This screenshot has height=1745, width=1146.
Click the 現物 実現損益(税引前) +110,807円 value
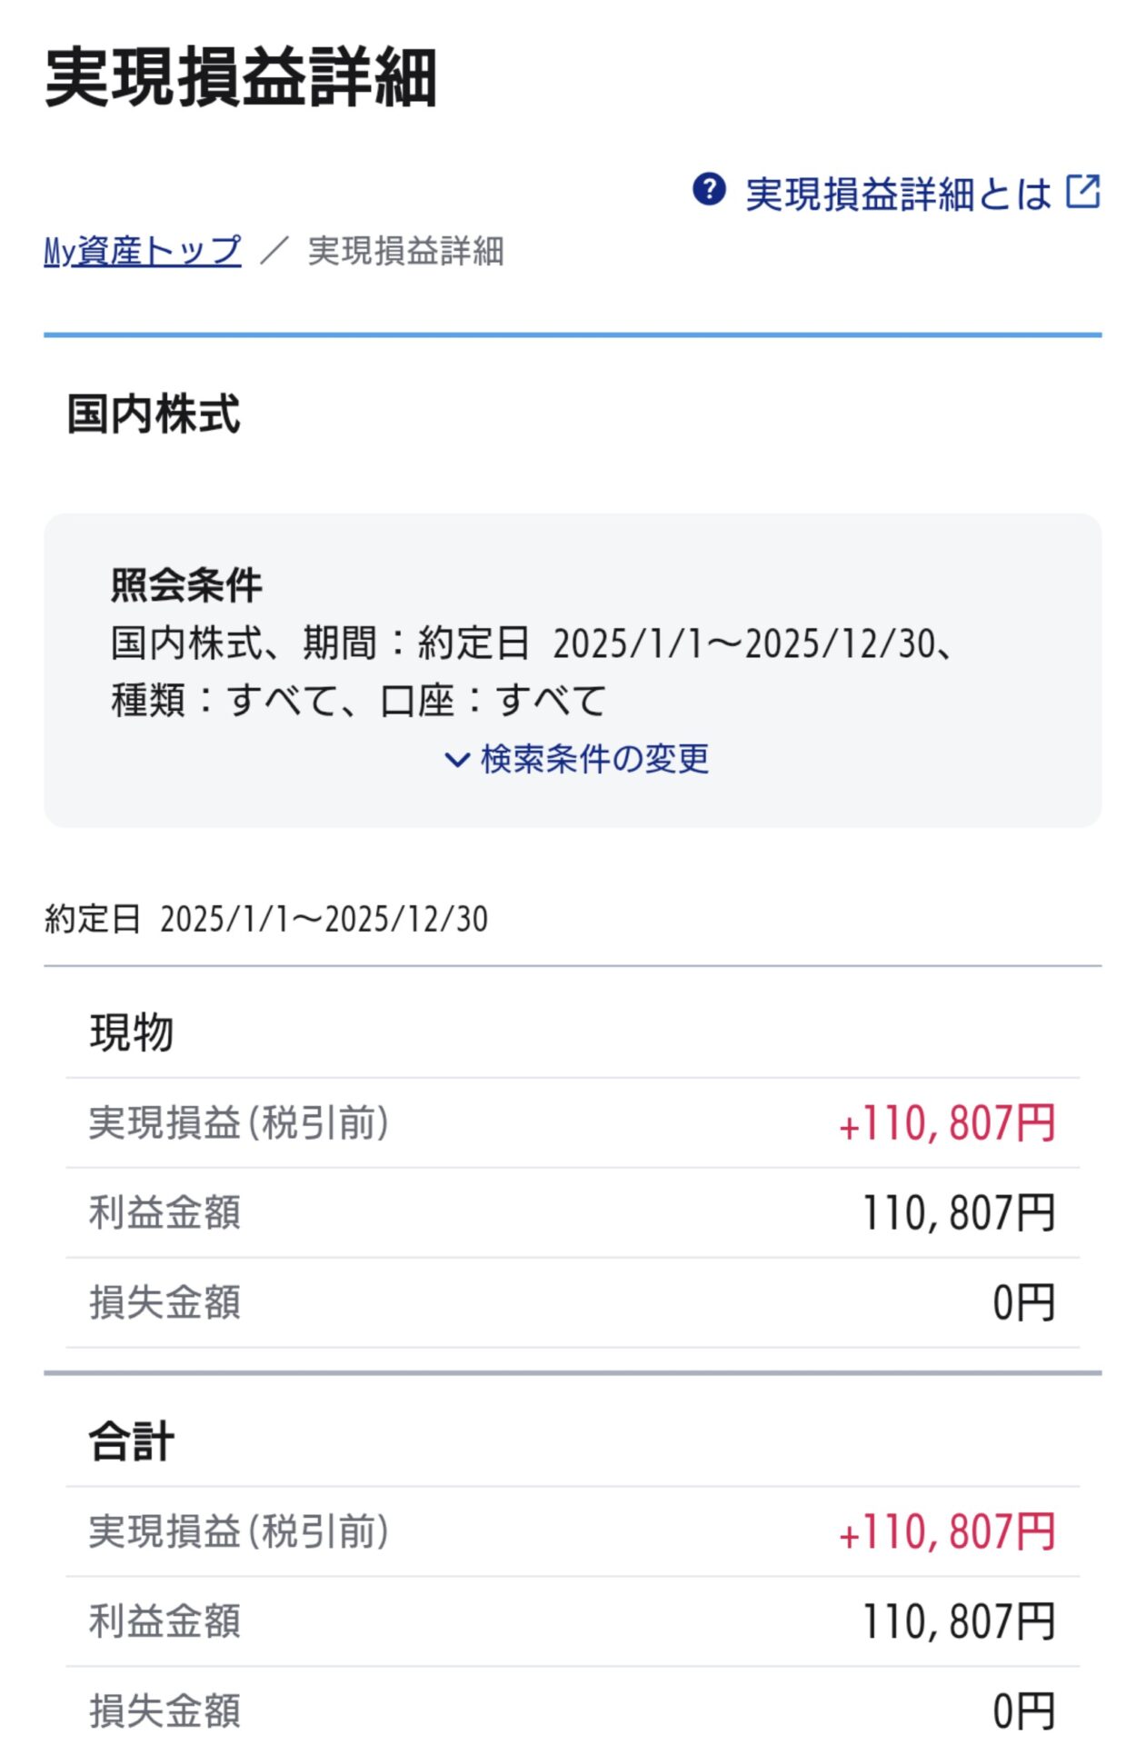tap(946, 1123)
